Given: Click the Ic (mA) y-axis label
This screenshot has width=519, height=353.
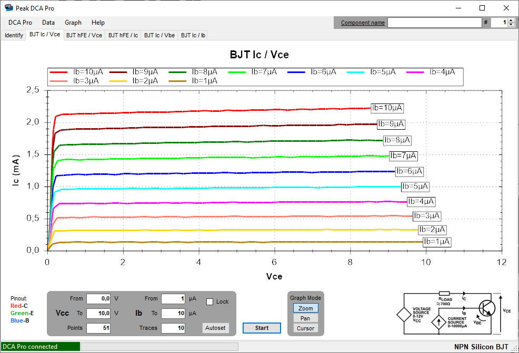Looking at the screenshot, I should (x=16, y=170).
